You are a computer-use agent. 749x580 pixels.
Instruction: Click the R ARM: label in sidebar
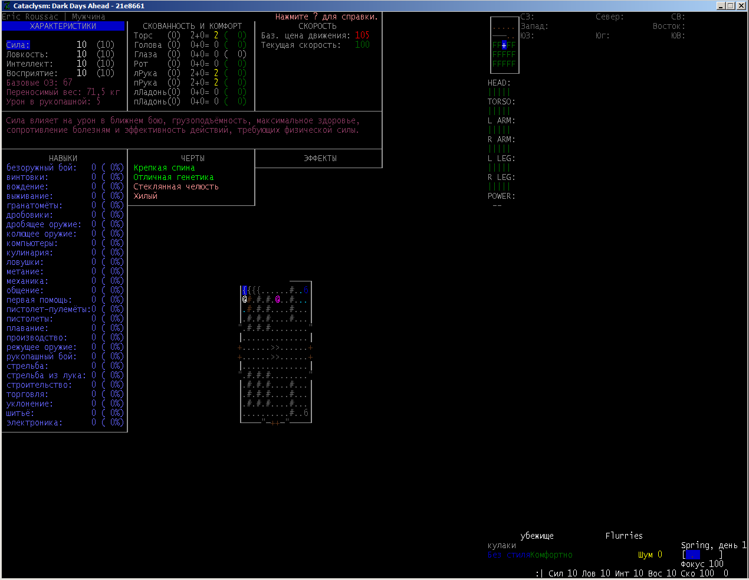pyautogui.click(x=501, y=139)
